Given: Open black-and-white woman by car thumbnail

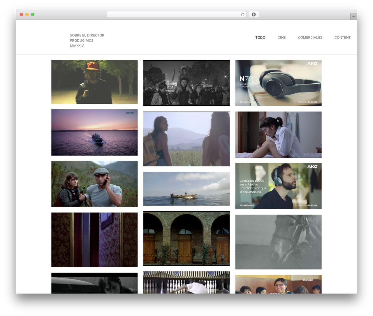Looking at the screenshot, I should click(94, 283).
